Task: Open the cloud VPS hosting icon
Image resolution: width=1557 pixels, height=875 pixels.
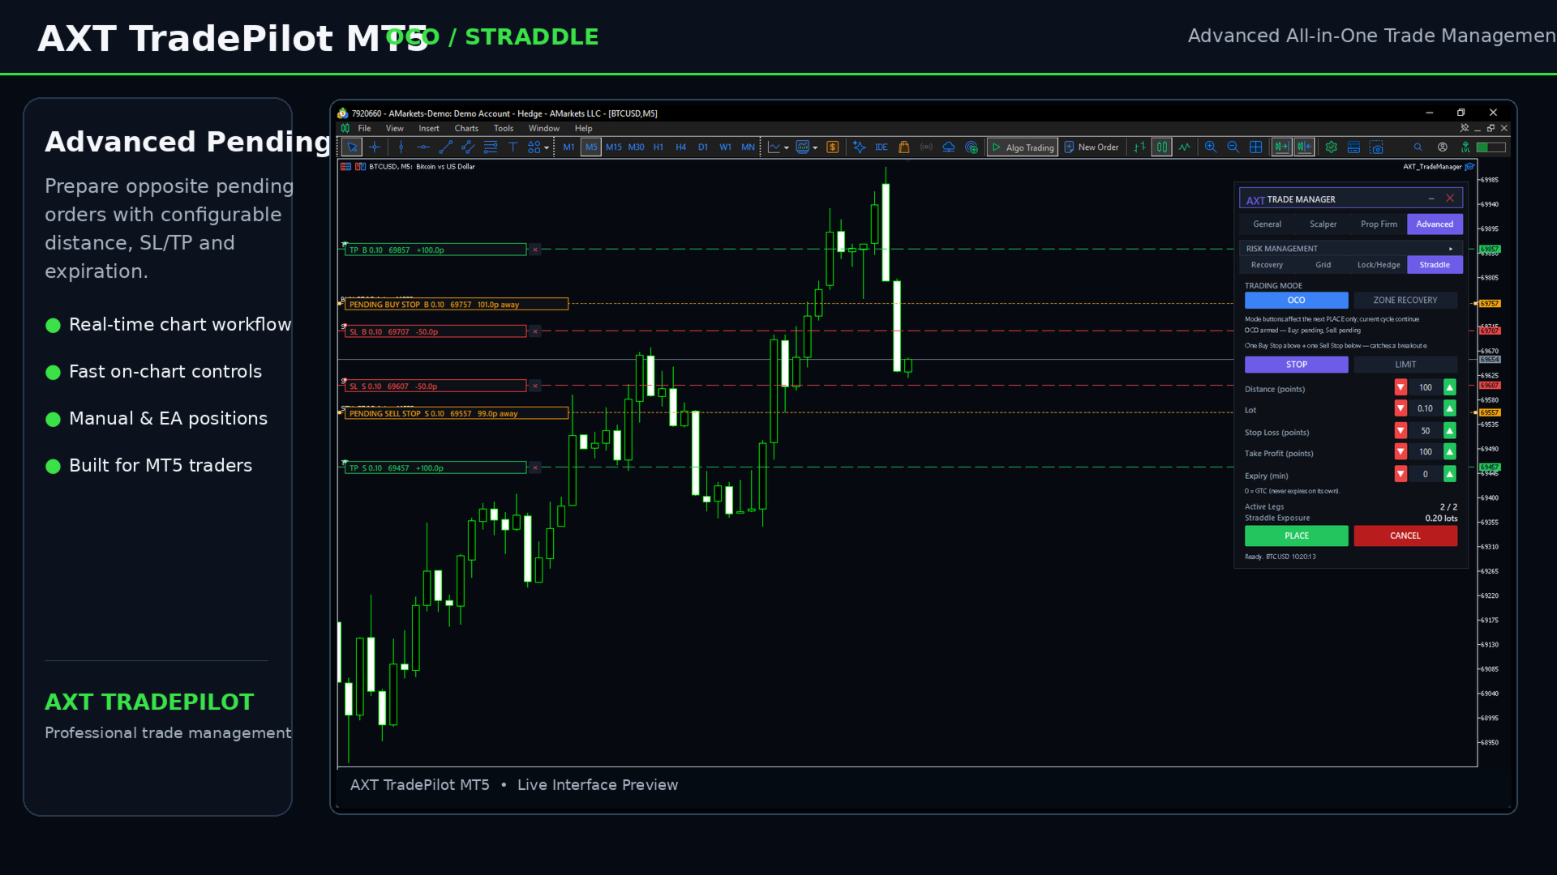Action: point(949,147)
